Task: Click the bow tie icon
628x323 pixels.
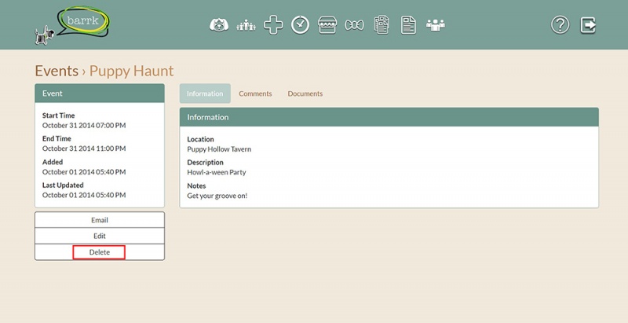Action: click(355, 26)
